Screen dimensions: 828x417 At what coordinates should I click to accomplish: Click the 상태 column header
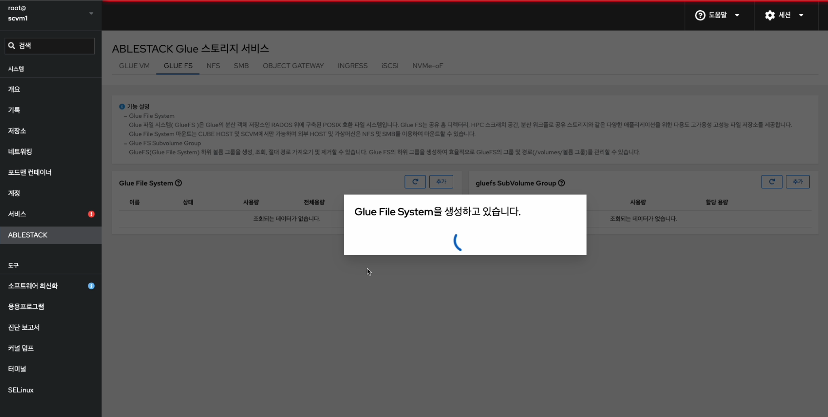(188, 202)
